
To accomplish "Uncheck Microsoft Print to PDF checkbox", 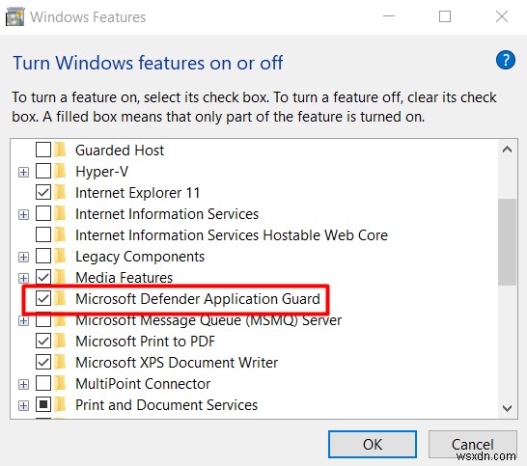I will pyautogui.click(x=43, y=341).
